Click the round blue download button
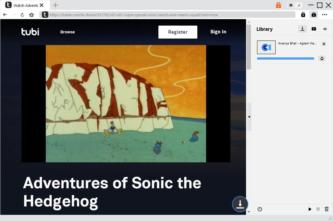The height and width of the screenshot is (221, 333). tap(240, 204)
